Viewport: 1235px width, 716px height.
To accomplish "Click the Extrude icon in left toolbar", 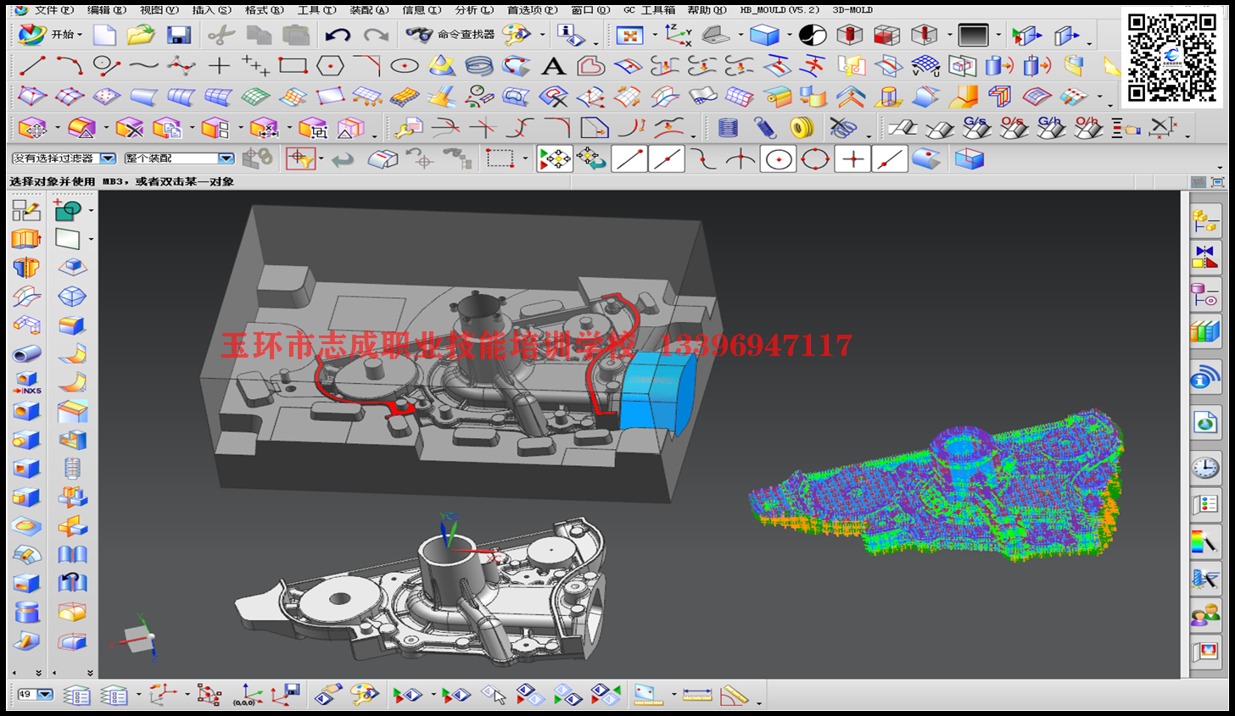I will 26,239.
